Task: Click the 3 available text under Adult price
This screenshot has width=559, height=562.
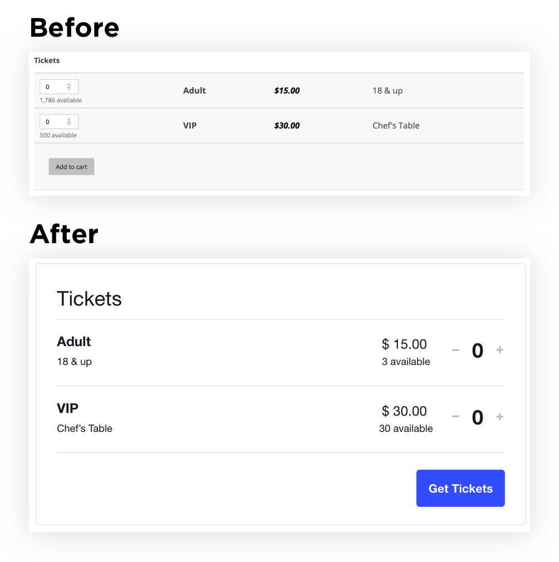Action: (x=406, y=362)
